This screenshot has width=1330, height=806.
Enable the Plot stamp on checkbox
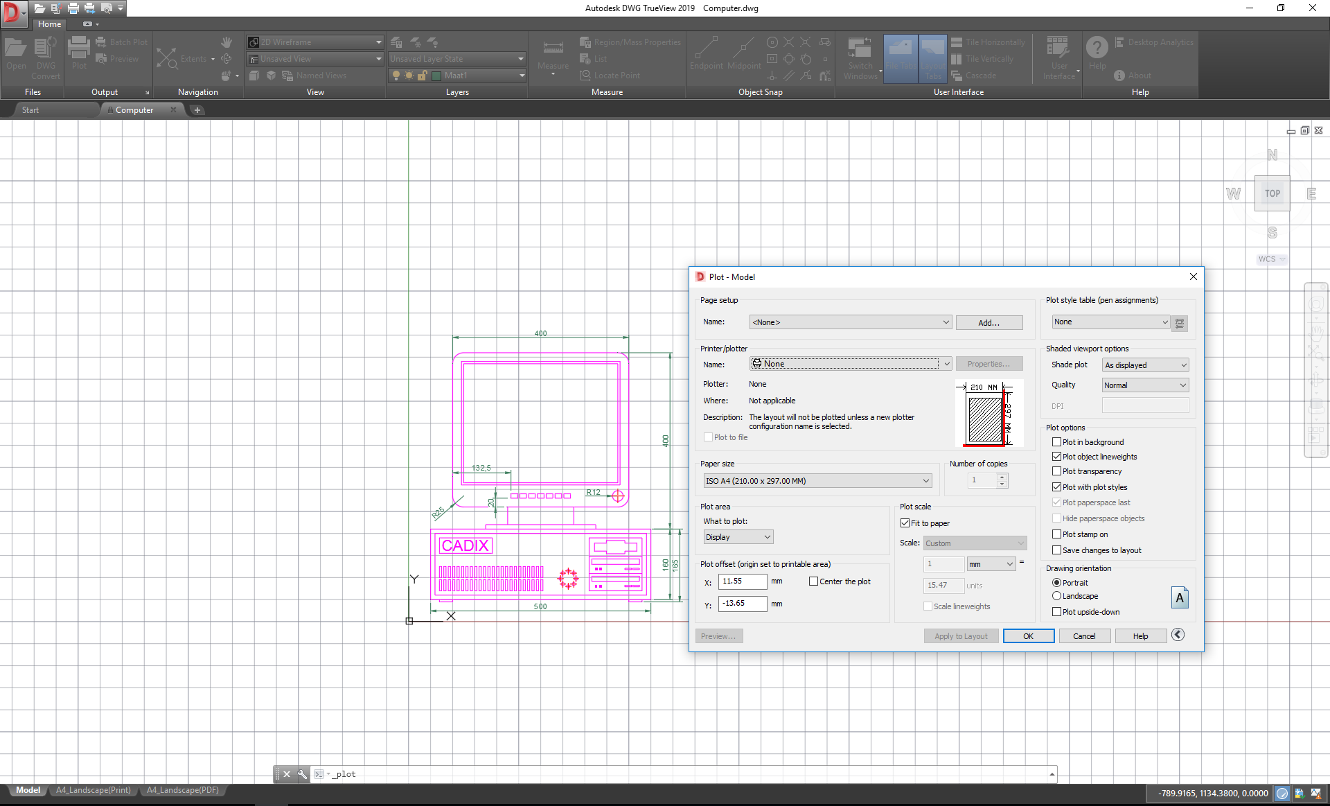click(1056, 534)
